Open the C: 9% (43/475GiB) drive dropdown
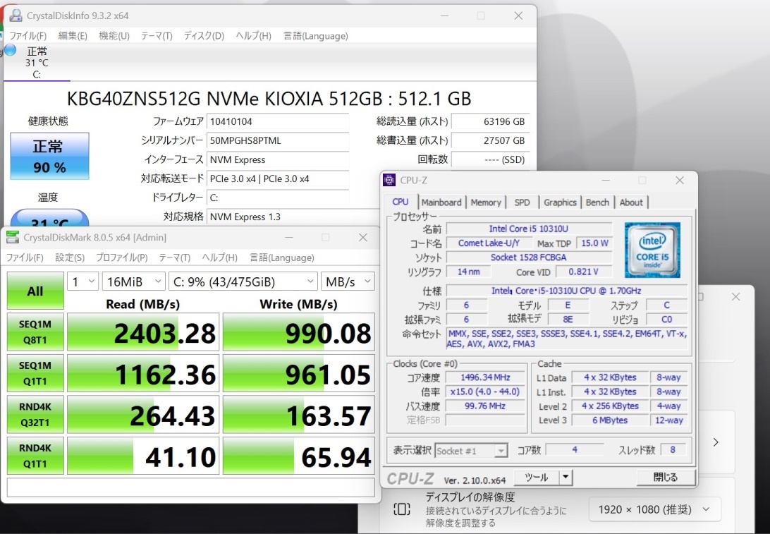 (x=243, y=281)
